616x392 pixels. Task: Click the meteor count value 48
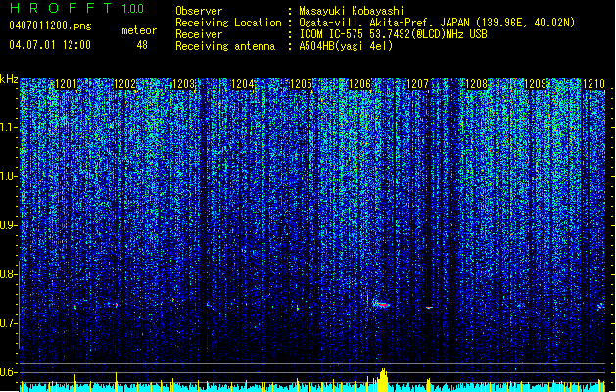142,45
